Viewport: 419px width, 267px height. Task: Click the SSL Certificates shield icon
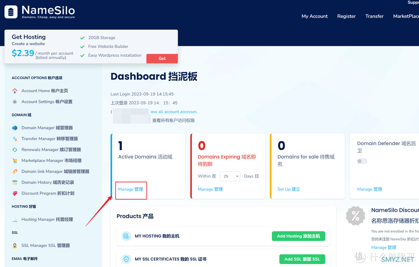point(126,259)
